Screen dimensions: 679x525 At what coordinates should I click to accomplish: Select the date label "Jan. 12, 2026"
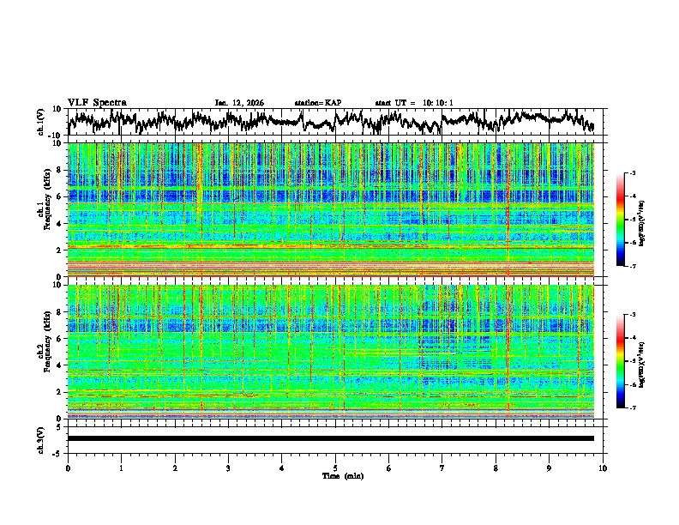point(239,103)
